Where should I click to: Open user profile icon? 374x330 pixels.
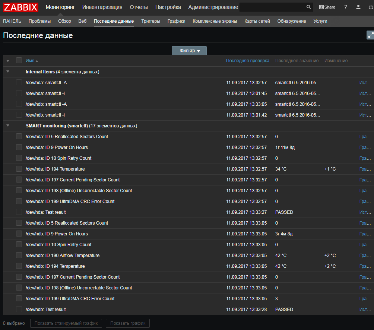point(358,7)
